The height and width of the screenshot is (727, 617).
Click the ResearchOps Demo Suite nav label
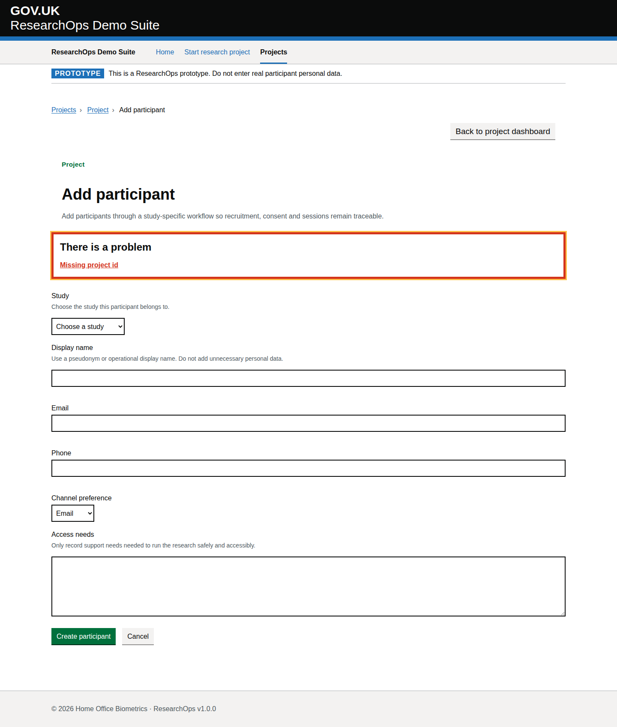(x=93, y=52)
